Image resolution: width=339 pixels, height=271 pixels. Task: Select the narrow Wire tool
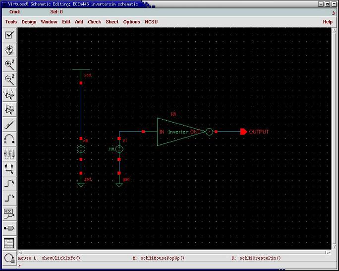(x=9, y=184)
